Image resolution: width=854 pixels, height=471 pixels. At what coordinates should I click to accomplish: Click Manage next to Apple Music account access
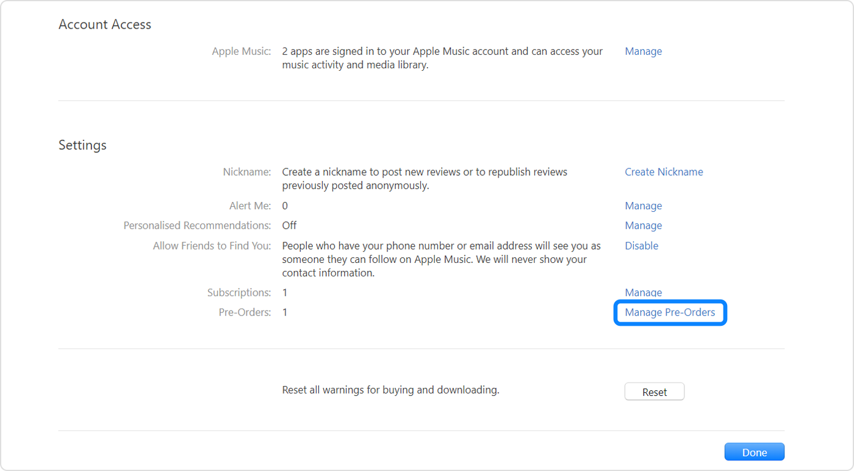pos(643,51)
